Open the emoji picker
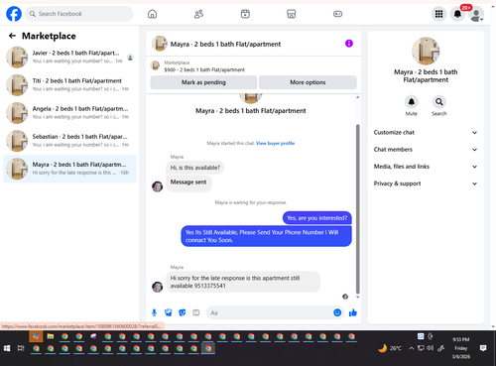Screen dimensions: 496x366 click(337, 312)
